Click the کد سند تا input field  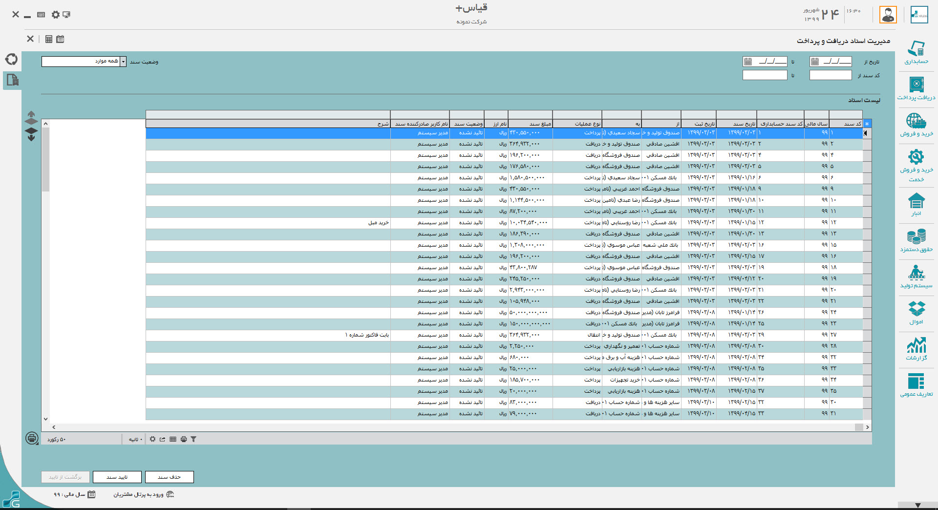pos(765,75)
